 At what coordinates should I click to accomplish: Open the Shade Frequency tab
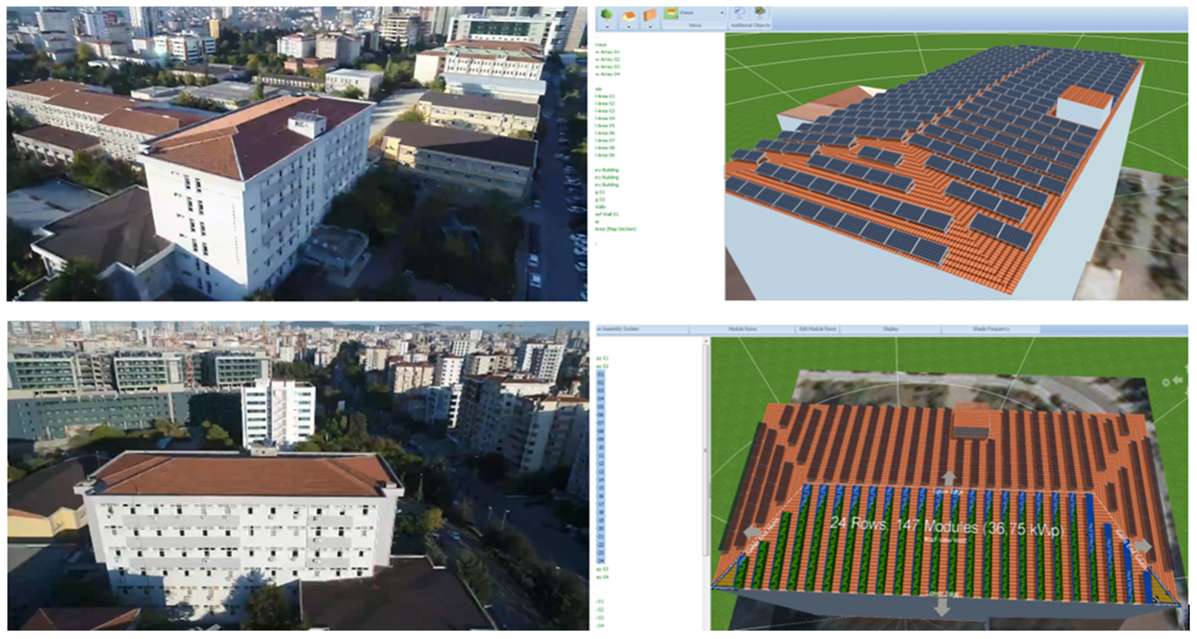991,329
